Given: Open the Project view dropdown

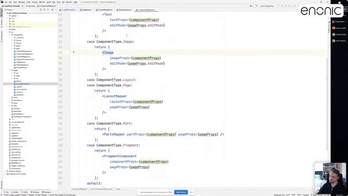Looking at the screenshot, I should click(x=9, y=10).
